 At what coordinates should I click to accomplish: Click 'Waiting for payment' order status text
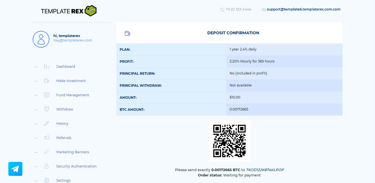(x=242, y=175)
